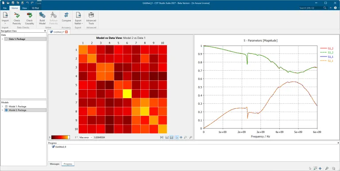Close the Progress panel
Image resolution: width=340 pixels, height=171 pixels.
[x=338, y=143]
